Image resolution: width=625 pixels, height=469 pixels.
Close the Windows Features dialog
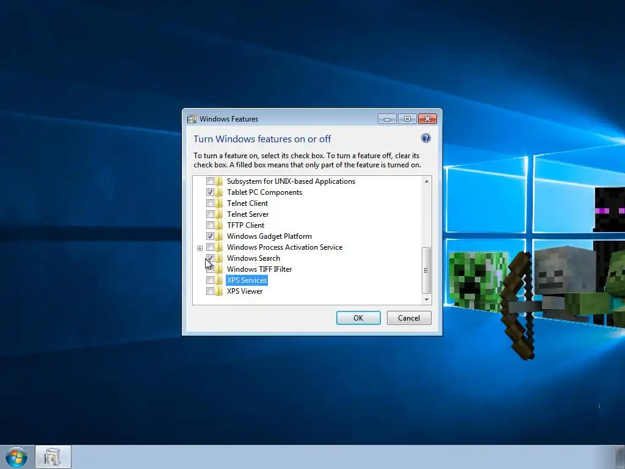[427, 119]
